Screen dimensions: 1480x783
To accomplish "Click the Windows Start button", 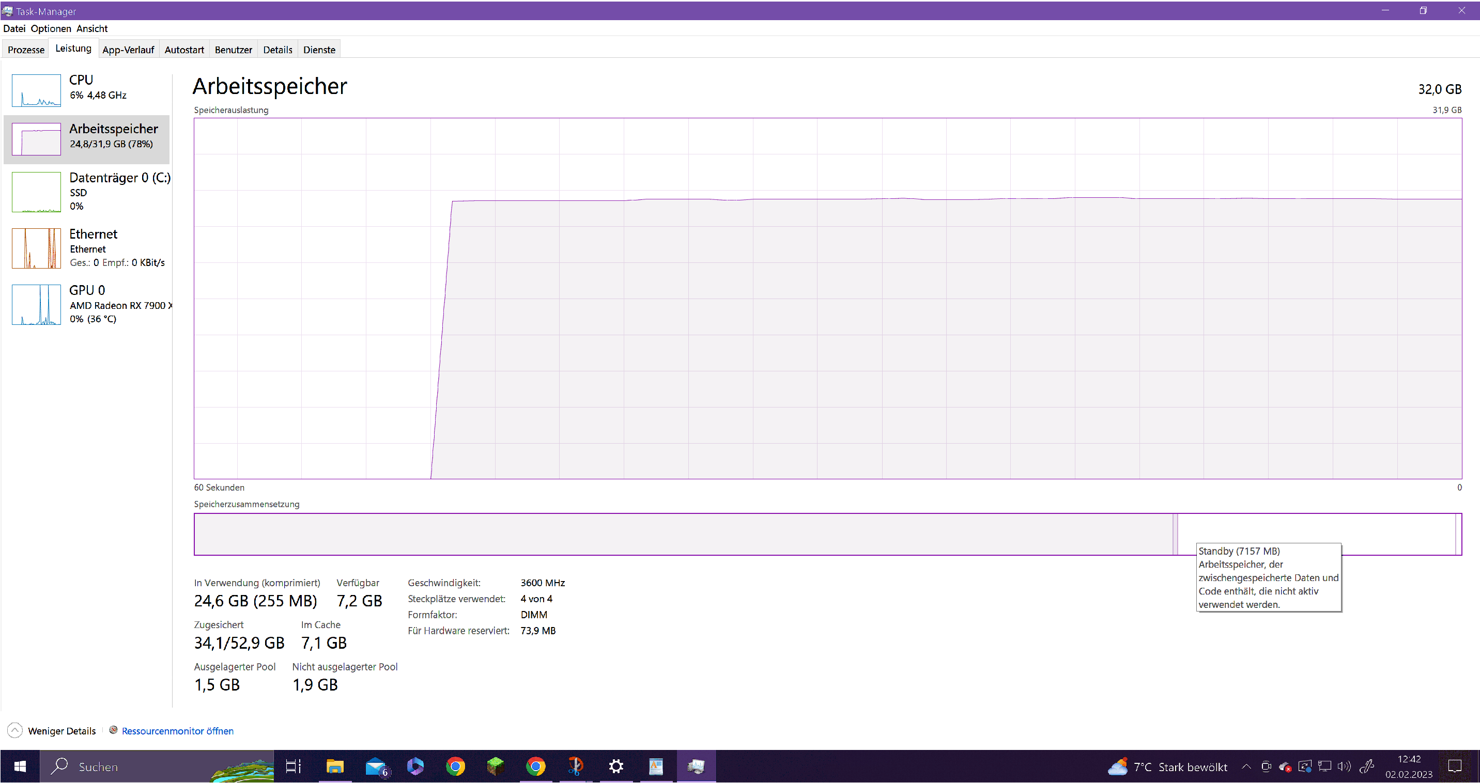I will 20,766.
